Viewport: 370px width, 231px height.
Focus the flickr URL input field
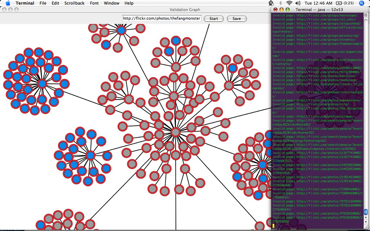pos(162,18)
